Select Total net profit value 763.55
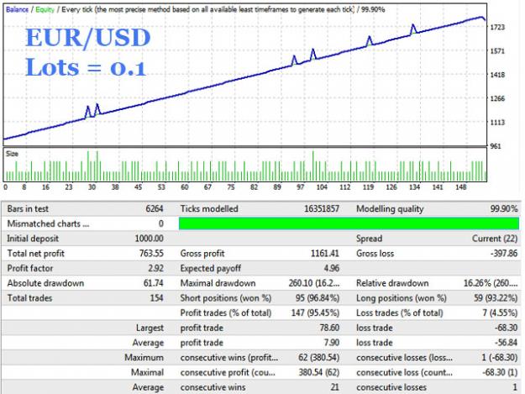Viewport: 525px width, 394px height. point(151,254)
